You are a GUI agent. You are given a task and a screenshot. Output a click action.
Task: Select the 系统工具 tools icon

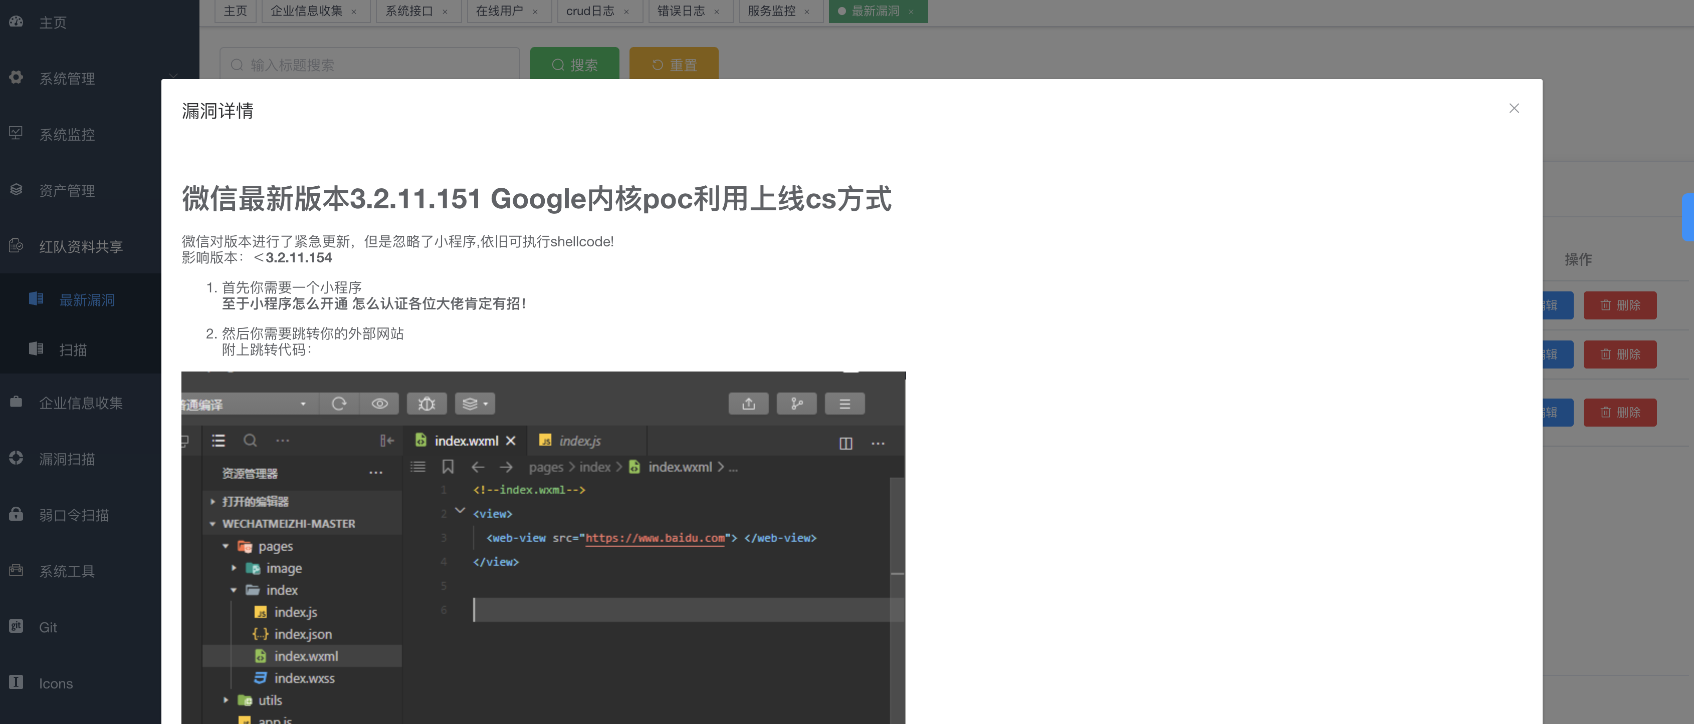point(17,570)
